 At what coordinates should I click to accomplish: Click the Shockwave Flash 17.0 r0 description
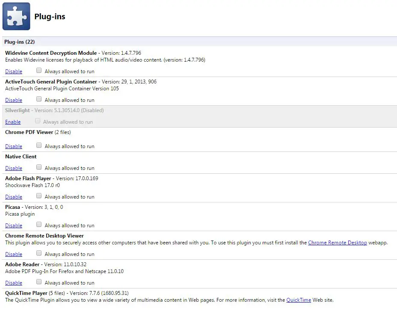pos(33,185)
